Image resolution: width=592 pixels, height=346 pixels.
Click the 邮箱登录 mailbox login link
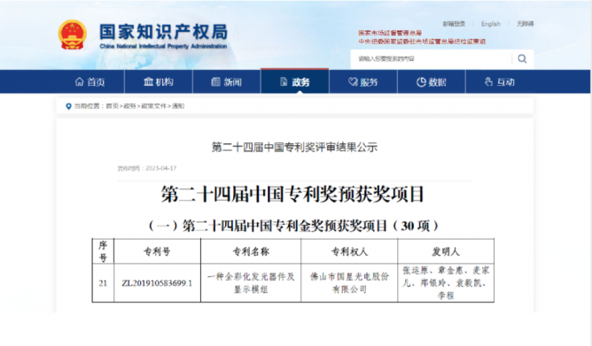pyautogui.click(x=455, y=24)
